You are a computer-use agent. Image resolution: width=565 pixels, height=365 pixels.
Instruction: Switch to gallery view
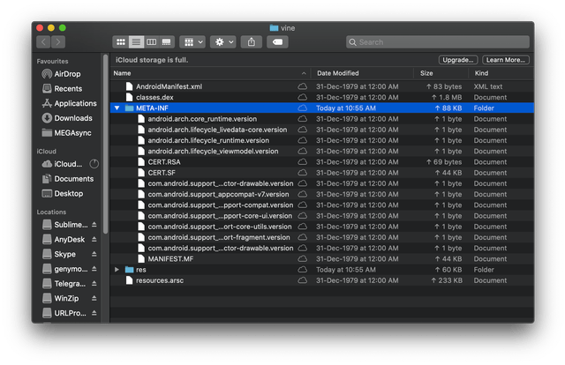(x=167, y=42)
